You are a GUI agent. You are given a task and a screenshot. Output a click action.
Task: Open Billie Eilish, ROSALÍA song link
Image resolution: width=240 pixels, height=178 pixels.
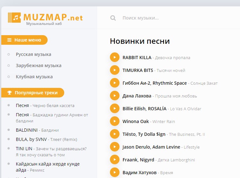tap(162, 109)
